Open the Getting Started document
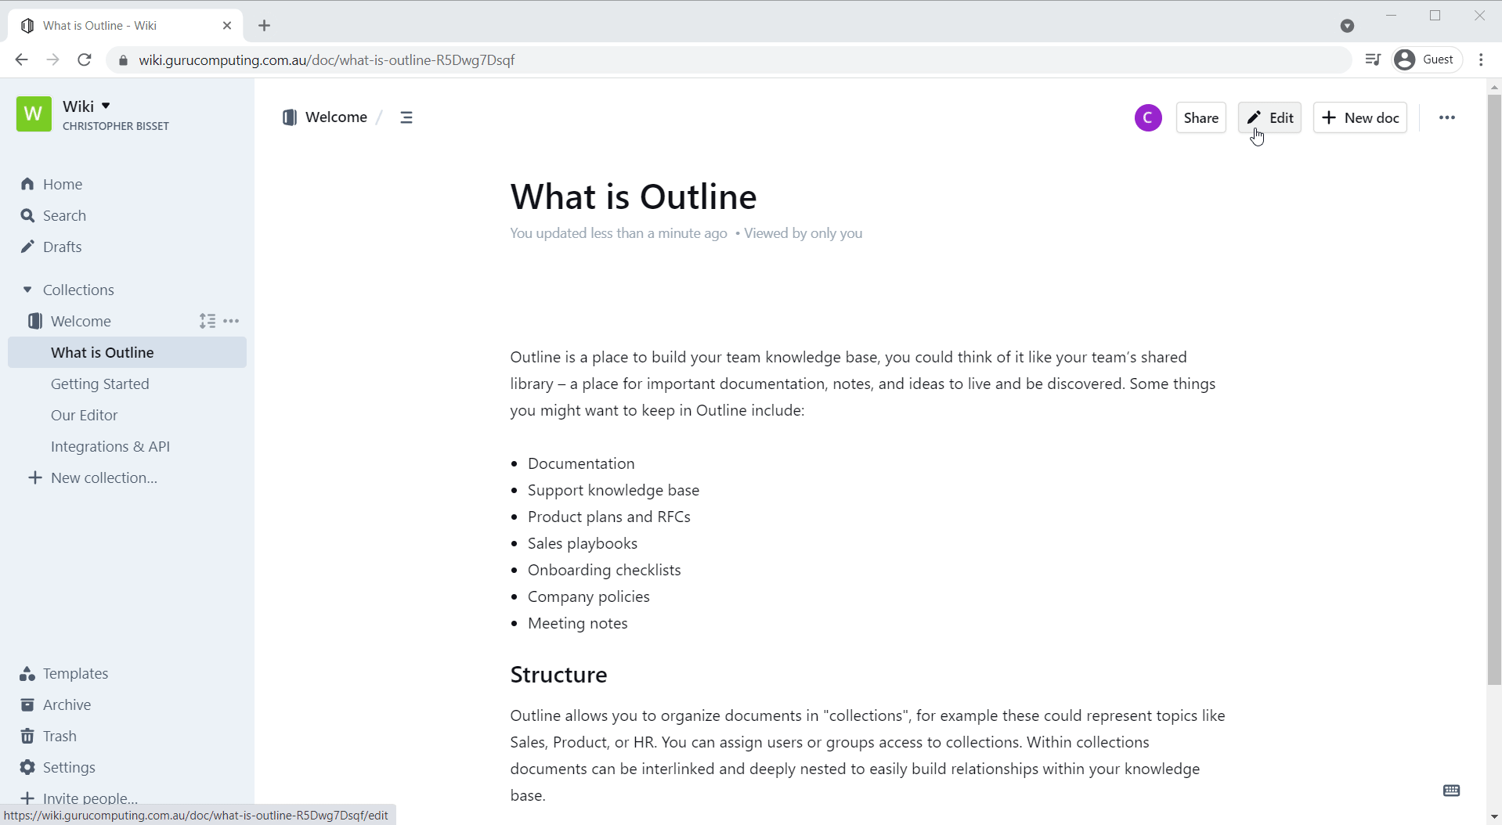Image resolution: width=1502 pixels, height=825 pixels. 100,384
